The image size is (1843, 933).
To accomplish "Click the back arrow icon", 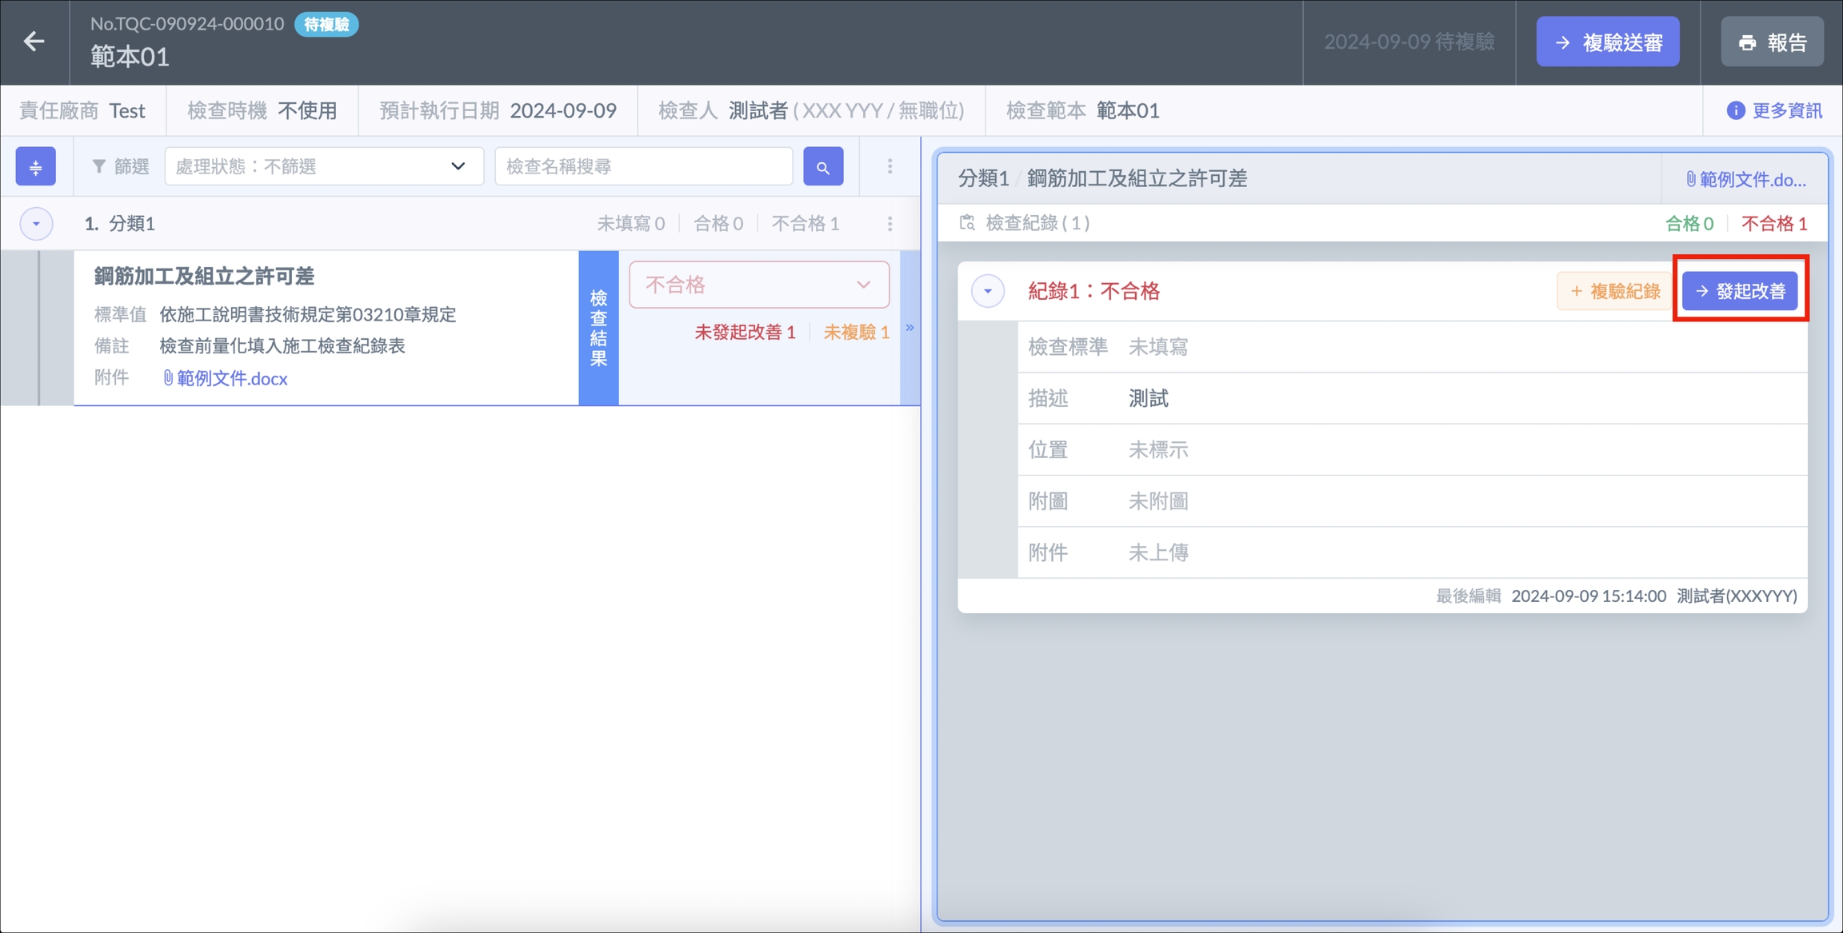I will [x=34, y=42].
